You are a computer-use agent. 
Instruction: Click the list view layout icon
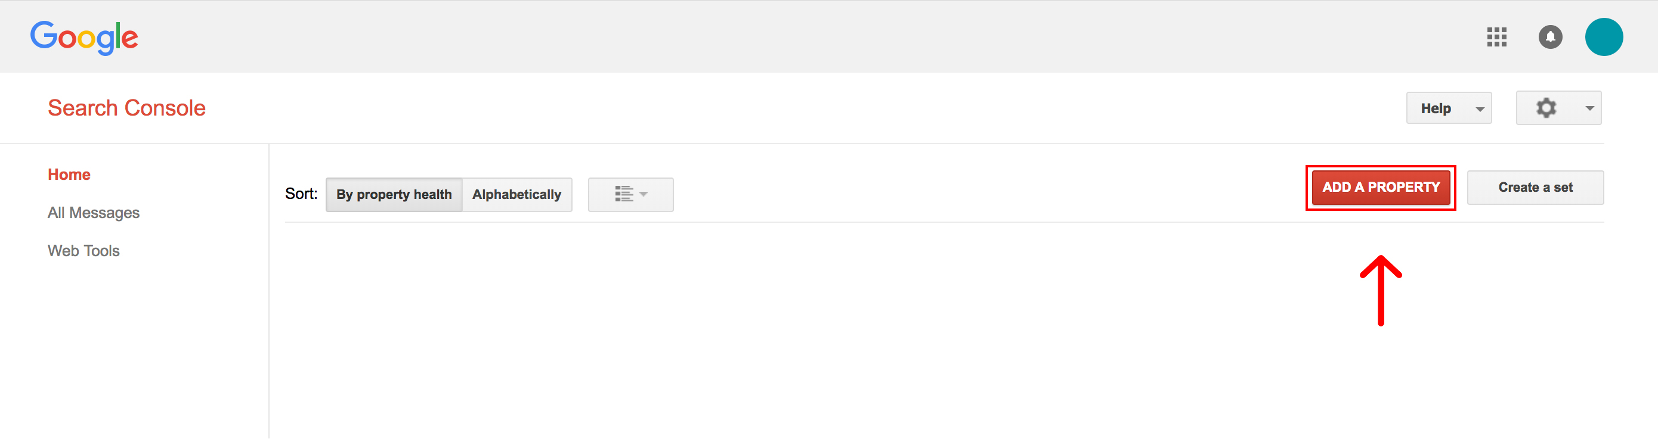point(623,194)
